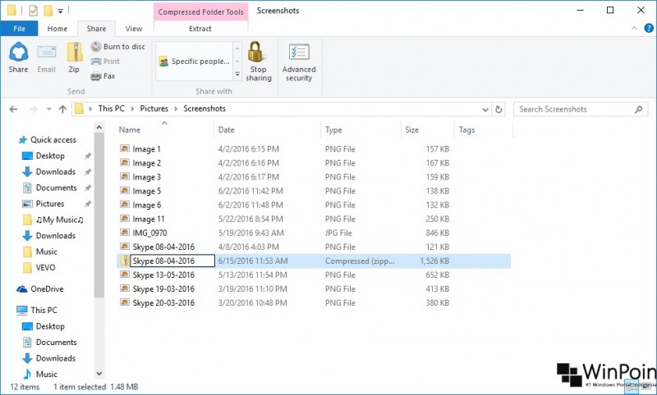Click This PC in navigation pane
The height and width of the screenshot is (395, 657).
(44, 310)
